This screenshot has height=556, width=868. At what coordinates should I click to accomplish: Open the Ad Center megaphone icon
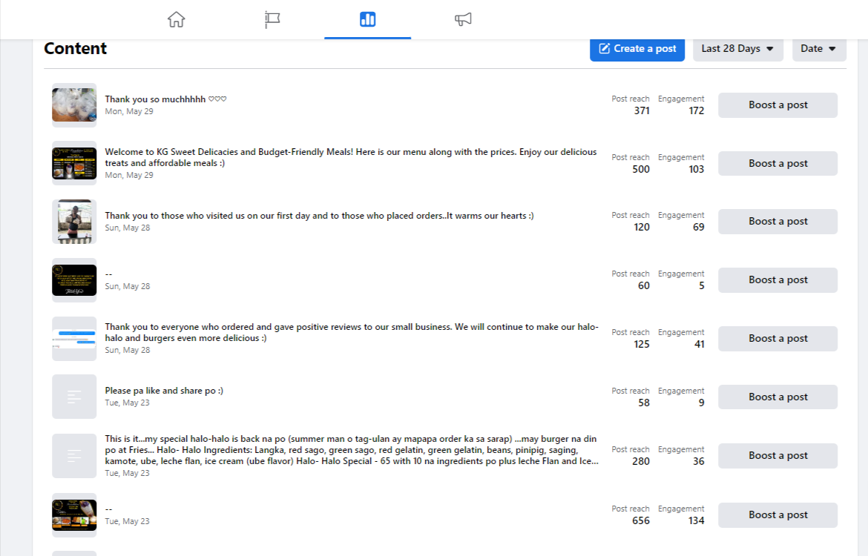463,19
